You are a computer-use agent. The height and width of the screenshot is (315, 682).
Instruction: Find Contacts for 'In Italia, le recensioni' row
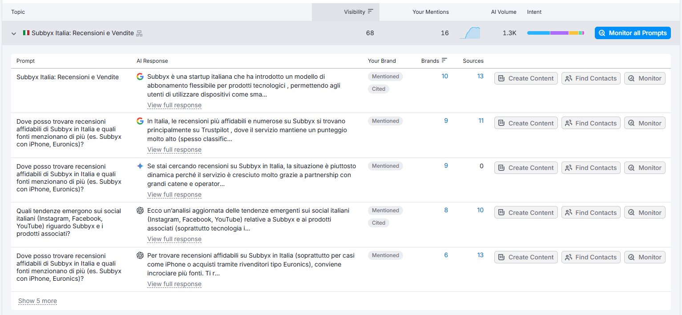pos(591,123)
